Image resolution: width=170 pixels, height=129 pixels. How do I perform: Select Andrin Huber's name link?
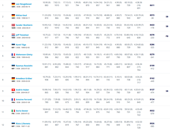23,90
